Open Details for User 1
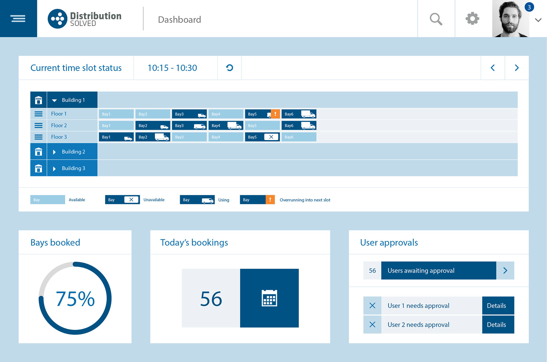This screenshot has height=362, width=547. tap(498, 306)
